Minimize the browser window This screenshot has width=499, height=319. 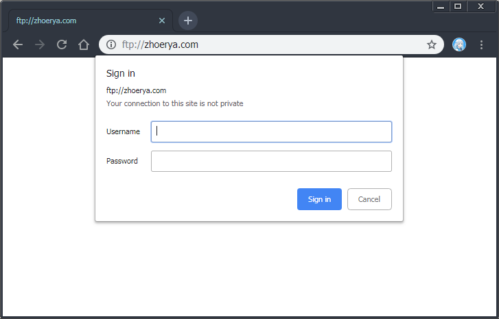pyautogui.click(x=441, y=6)
